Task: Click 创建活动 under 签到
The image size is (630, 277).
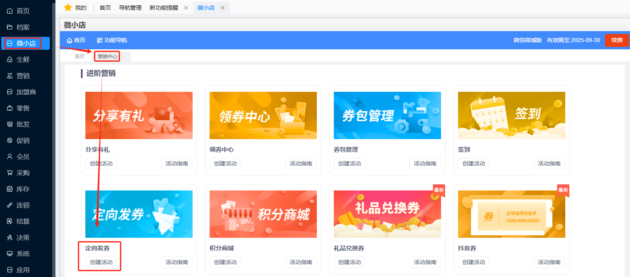Action: click(x=474, y=163)
